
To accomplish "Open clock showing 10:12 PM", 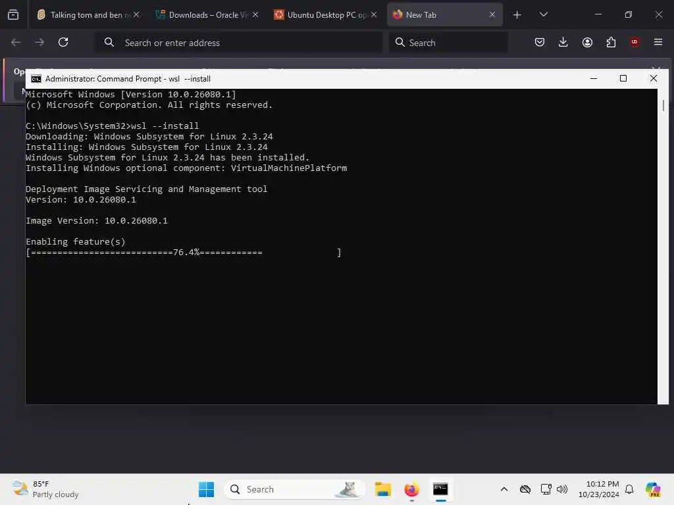I will pyautogui.click(x=598, y=489).
